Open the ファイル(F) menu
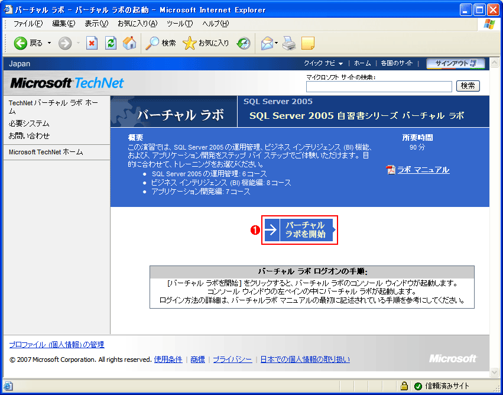 pos(28,24)
